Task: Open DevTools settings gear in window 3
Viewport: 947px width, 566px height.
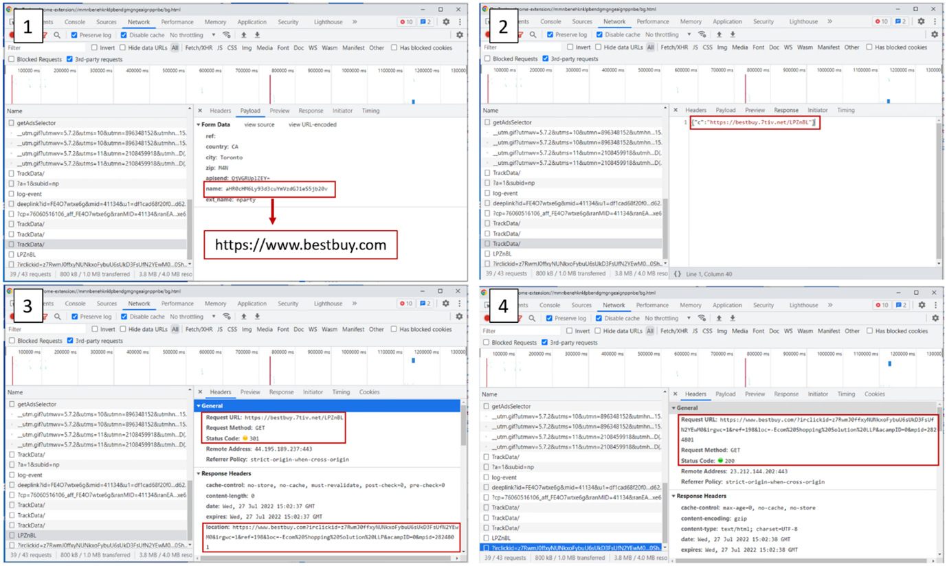Action: pos(446,304)
